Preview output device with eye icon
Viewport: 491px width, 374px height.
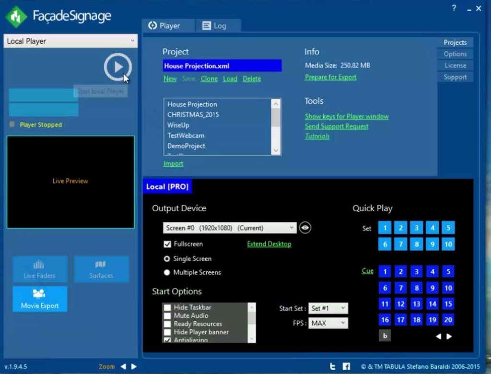[x=305, y=228]
